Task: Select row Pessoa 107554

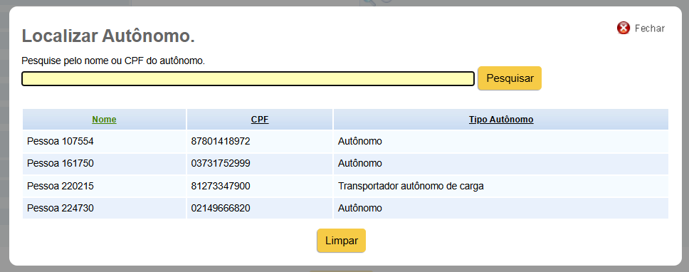Action: pos(345,142)
